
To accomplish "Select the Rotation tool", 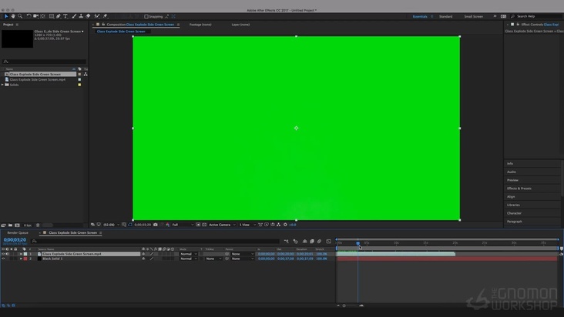I will click(29, 15).
